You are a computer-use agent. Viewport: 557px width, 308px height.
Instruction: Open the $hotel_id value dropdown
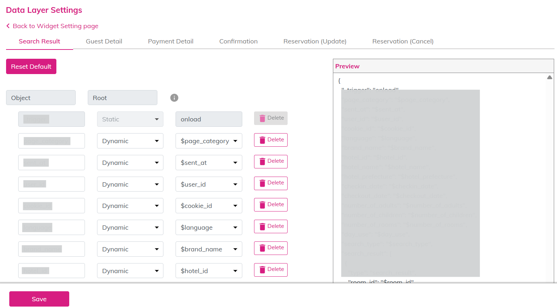pyautogui.click(x=209, y=271)
